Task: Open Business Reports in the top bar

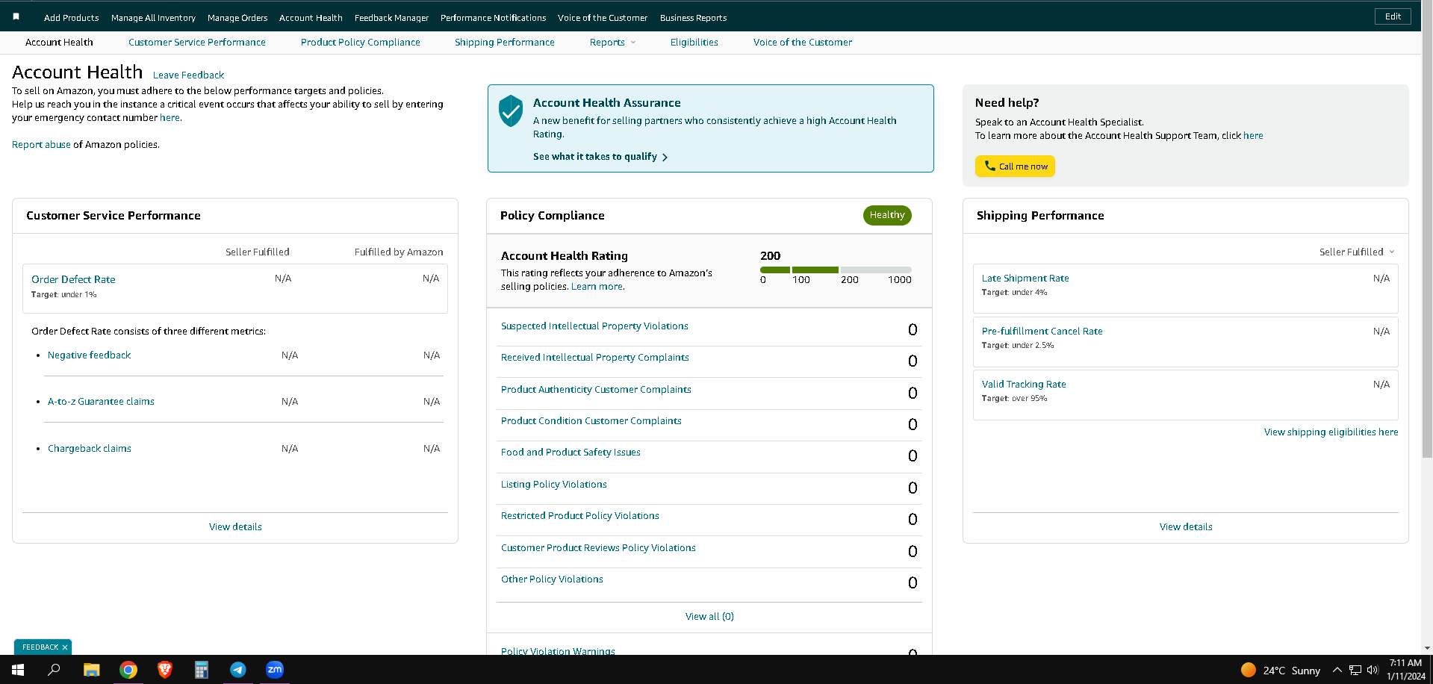Action: tap(693, 18)
